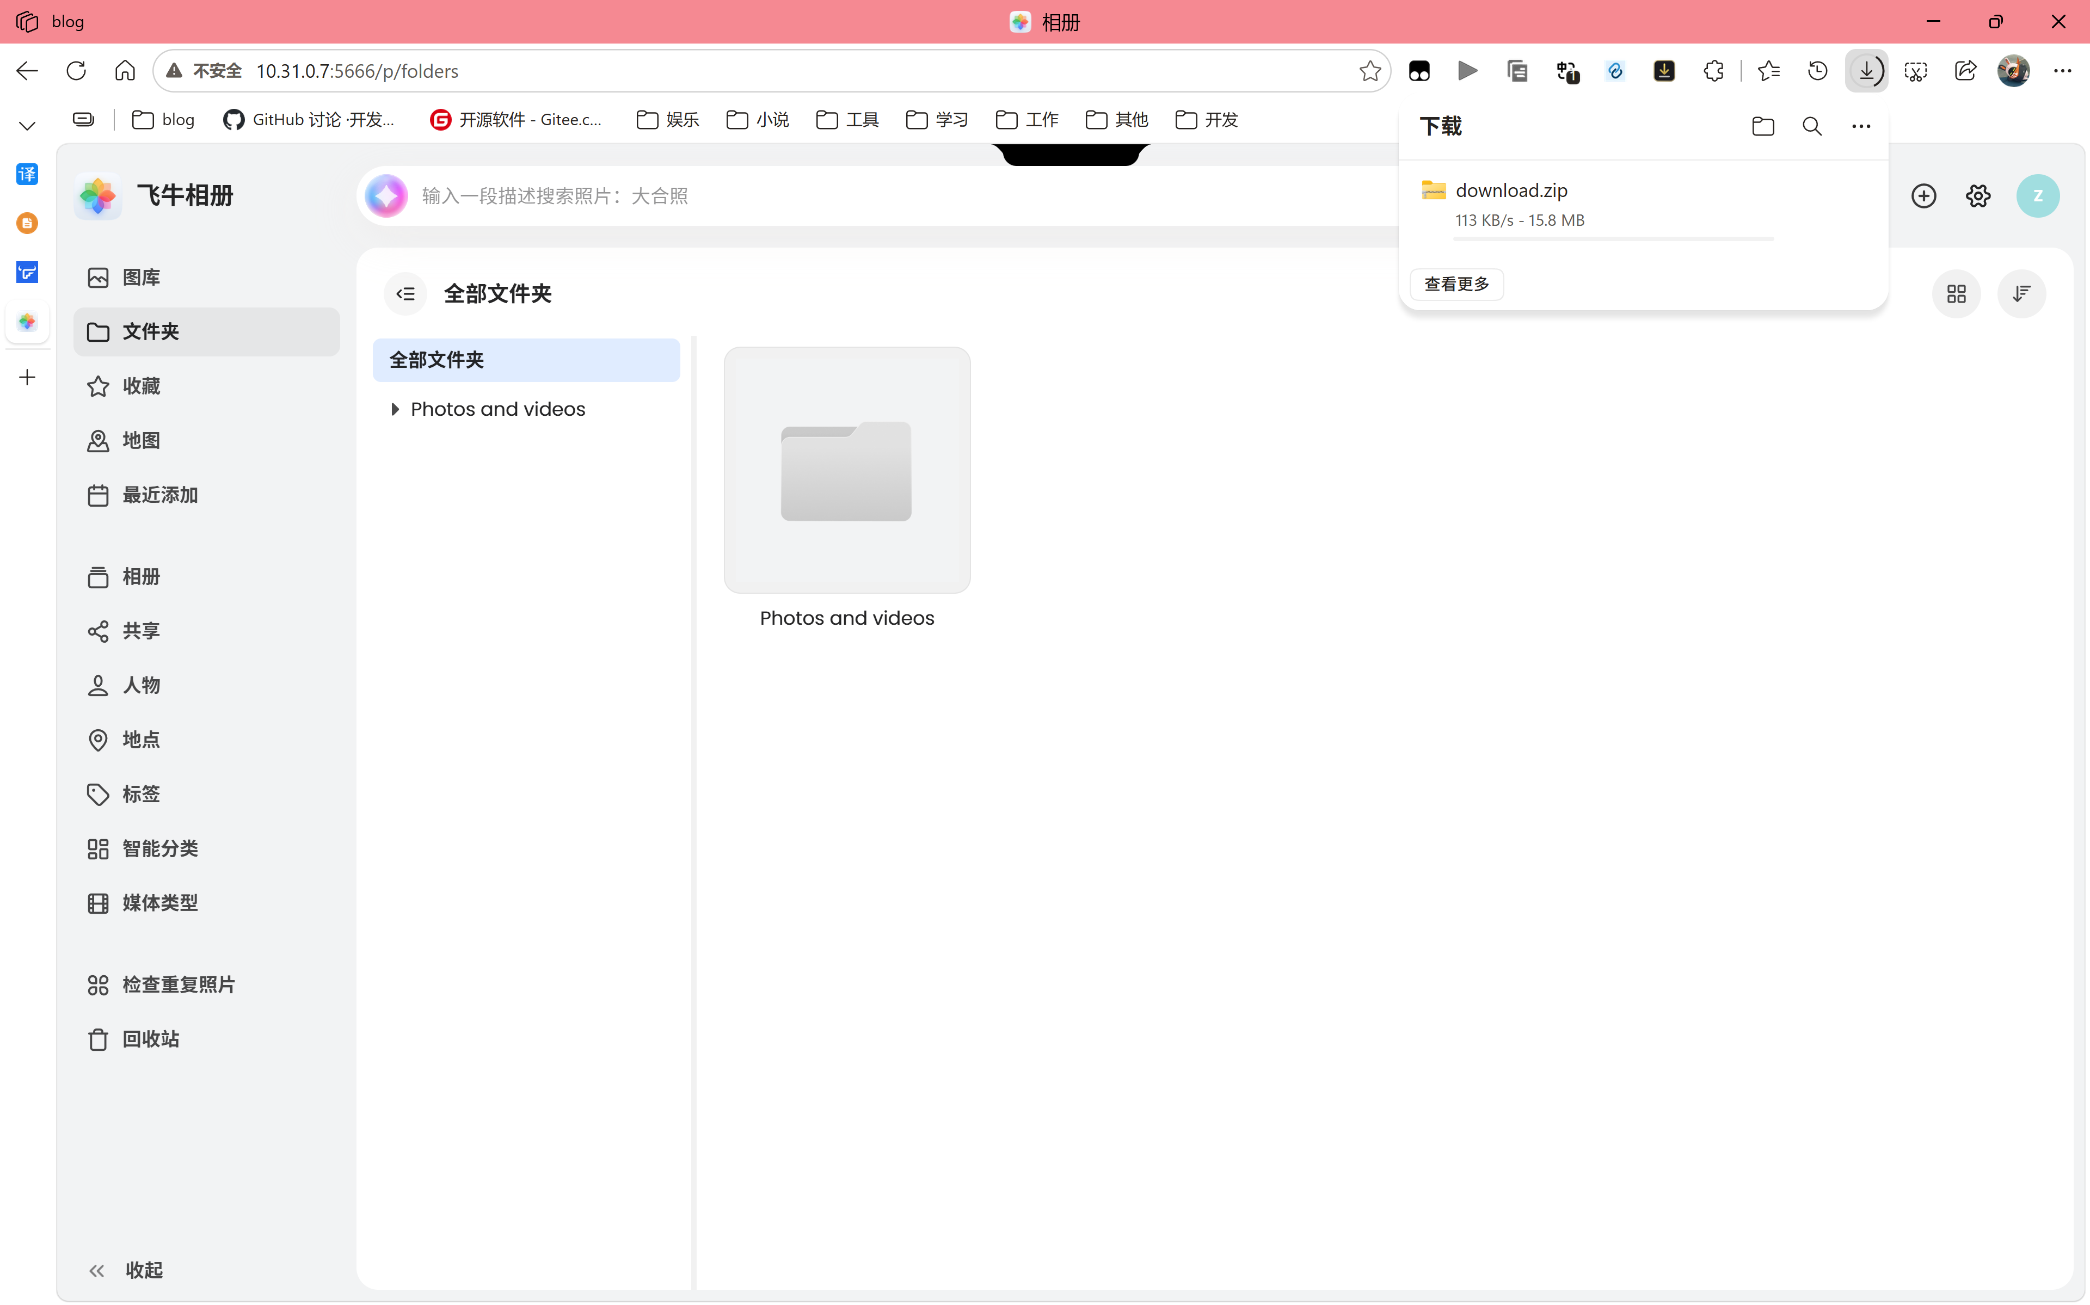Open the download panel more options menu
2090x1305 pixels.
(x=1860, y=126)
